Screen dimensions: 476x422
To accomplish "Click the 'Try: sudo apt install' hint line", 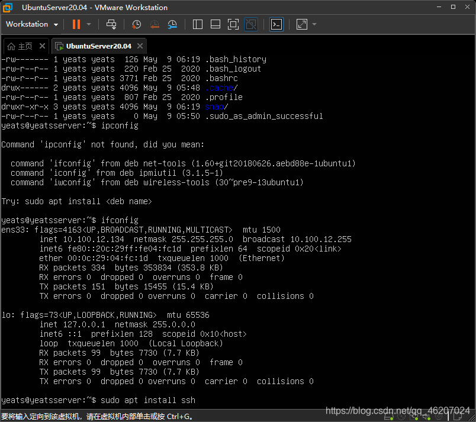I will (76, 201).
